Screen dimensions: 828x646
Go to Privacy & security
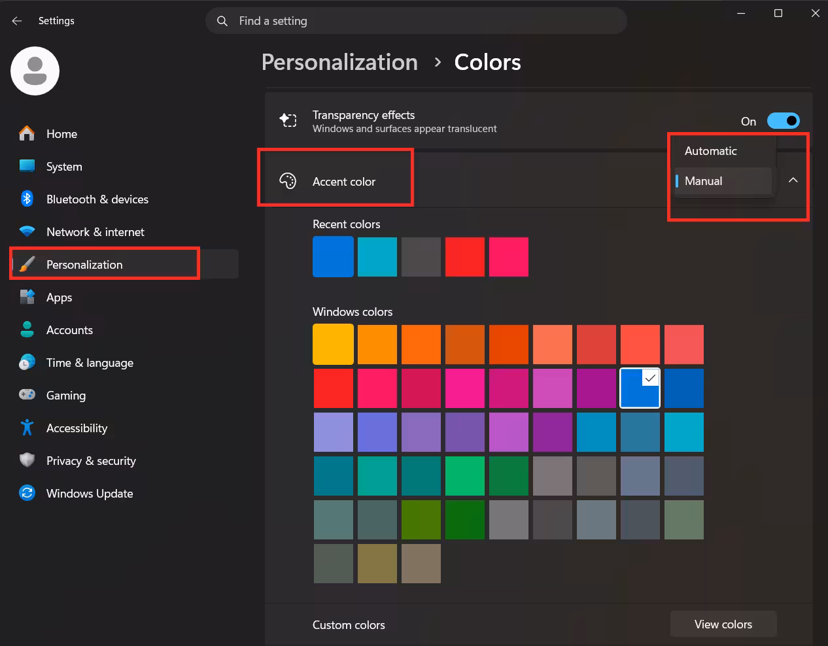(x=124, y=460)
